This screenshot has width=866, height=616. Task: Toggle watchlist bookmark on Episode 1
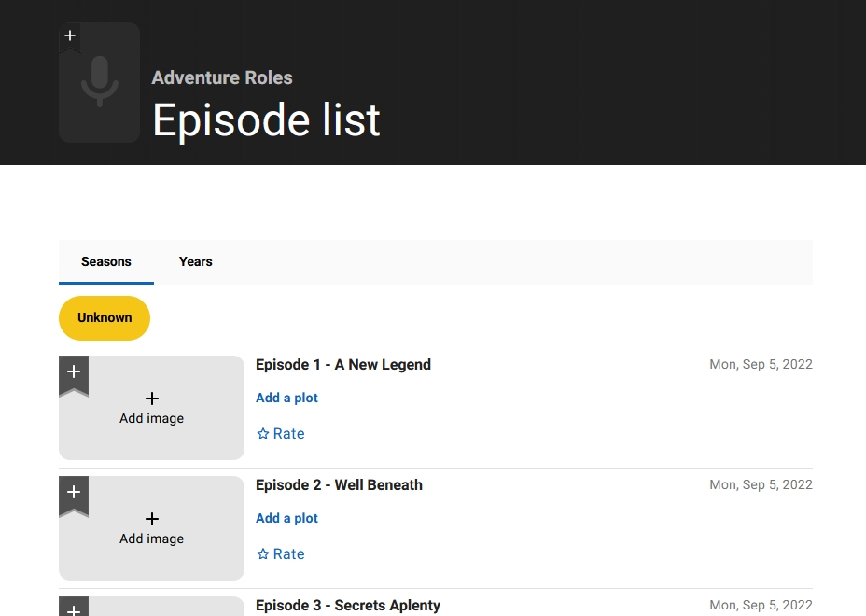click(74, 372)
